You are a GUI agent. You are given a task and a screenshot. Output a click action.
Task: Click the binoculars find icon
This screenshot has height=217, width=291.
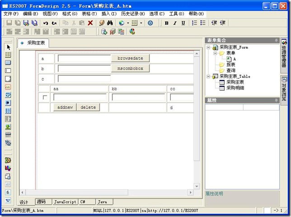point(109,23)
